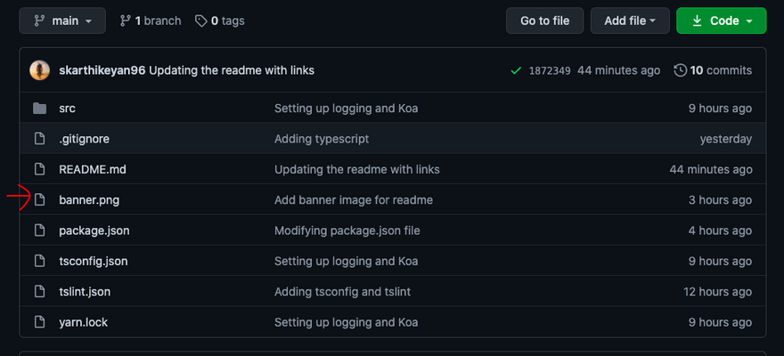The height and width of the screenshot is (356, 784).
Task: Click the file icon beside banner.png
Action: tap(39, 200)
